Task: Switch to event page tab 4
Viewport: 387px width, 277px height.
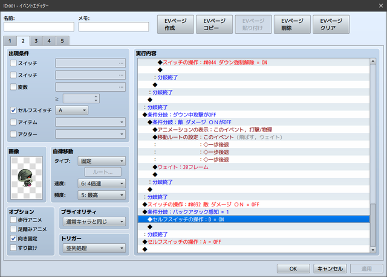Action: pyautogui.click(x=49, y=41)
